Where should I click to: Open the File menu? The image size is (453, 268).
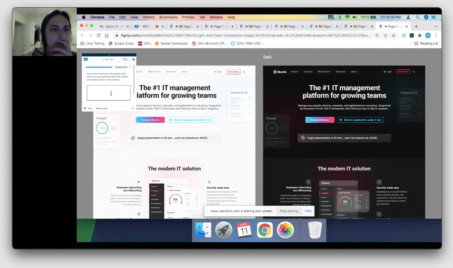click(x=112, y=17)
